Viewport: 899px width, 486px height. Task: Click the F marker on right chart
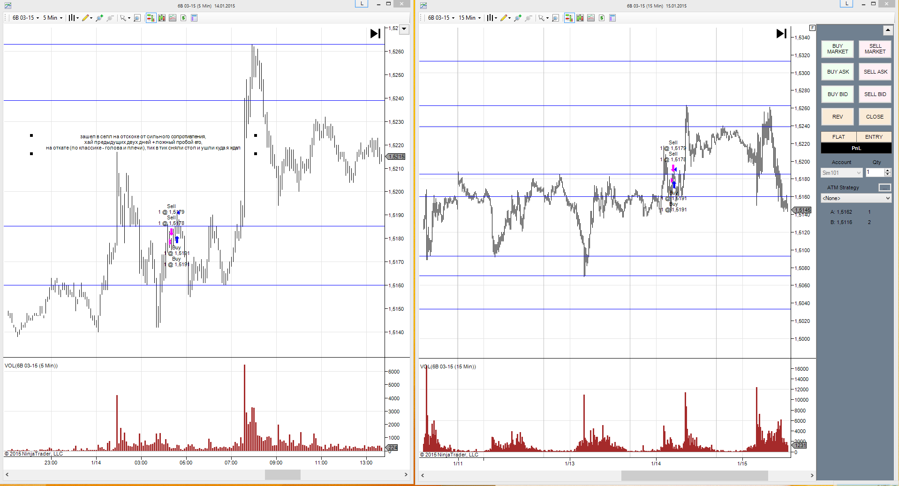812,28
